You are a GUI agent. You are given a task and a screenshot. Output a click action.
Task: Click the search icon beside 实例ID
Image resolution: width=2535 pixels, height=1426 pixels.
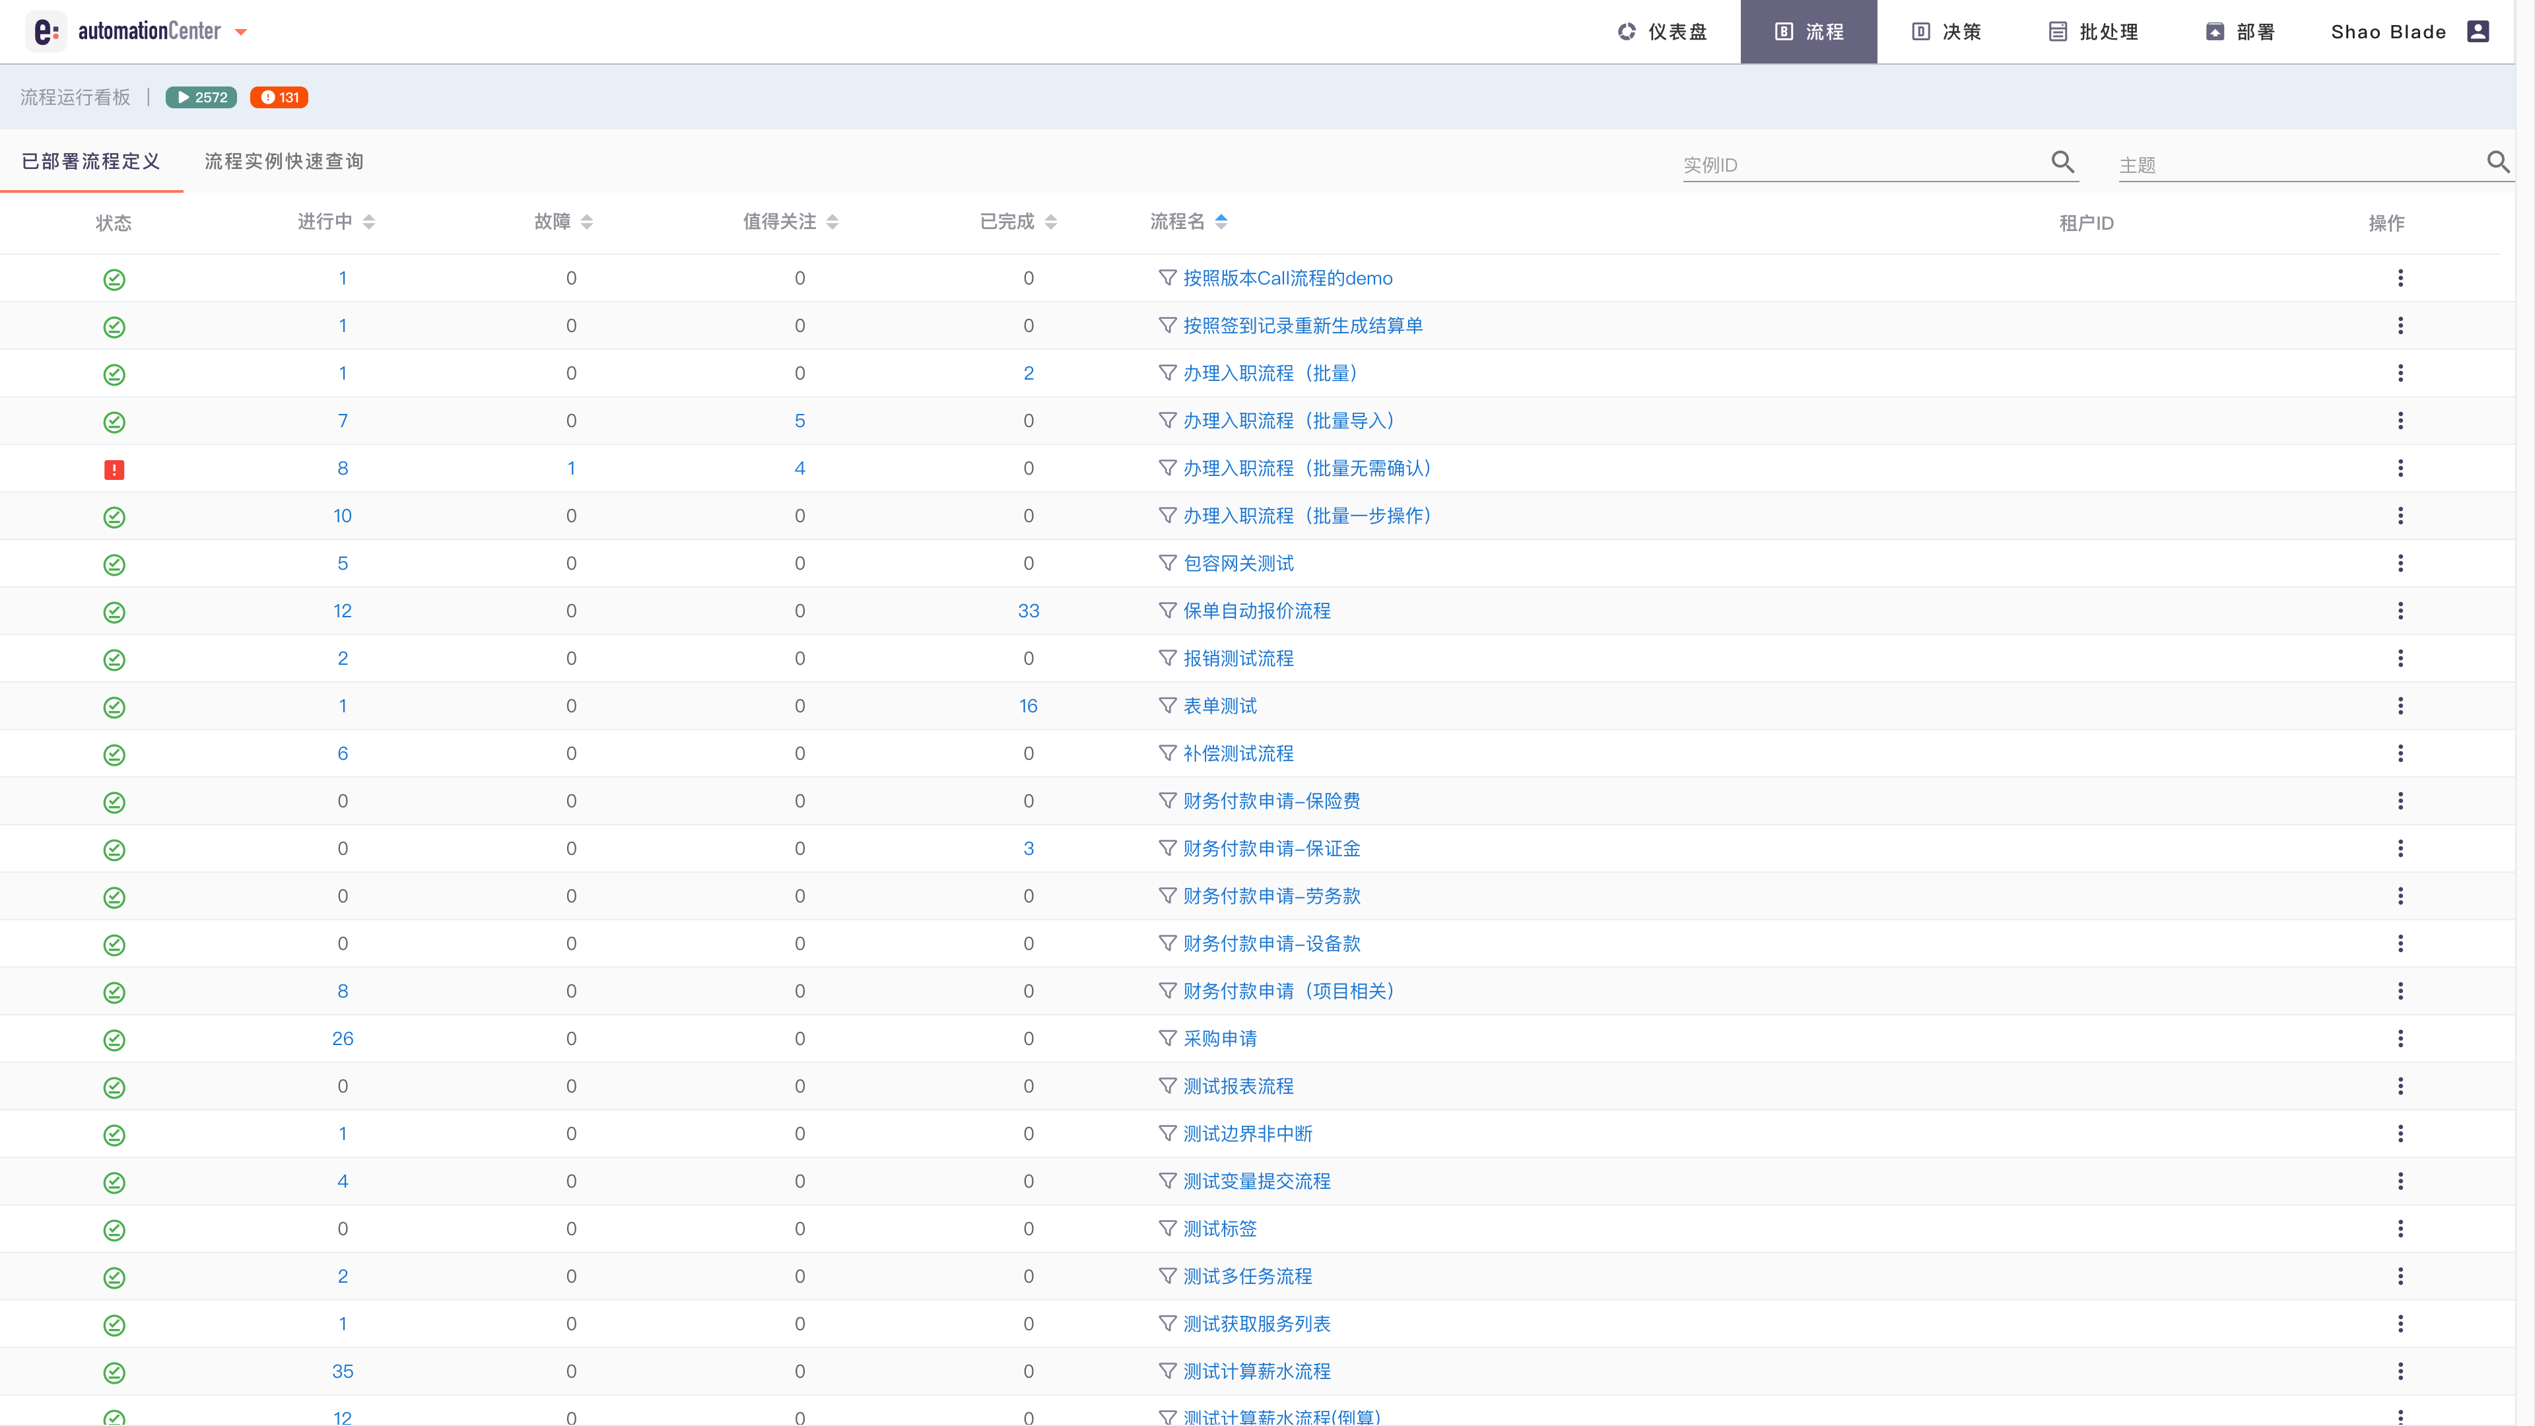click(x=2062, y=161)
